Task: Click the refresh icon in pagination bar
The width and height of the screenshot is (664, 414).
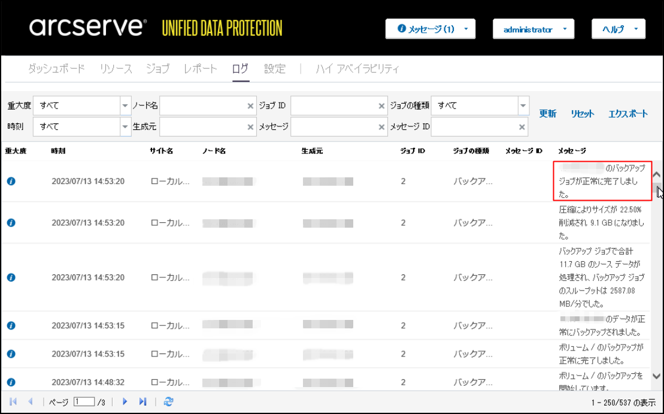Action: pos(168,401)
